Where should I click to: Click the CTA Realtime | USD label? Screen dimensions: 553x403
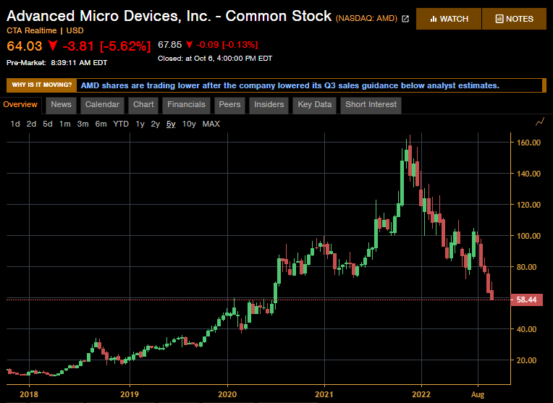coord(45,30)
